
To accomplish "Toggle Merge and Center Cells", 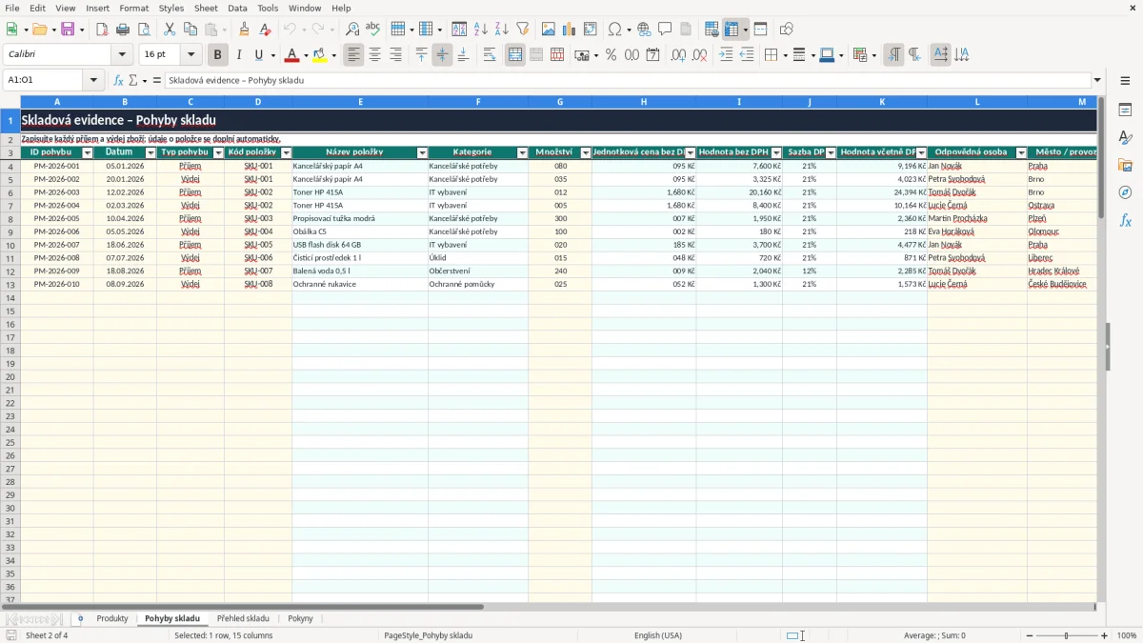I will click(515, 55).
